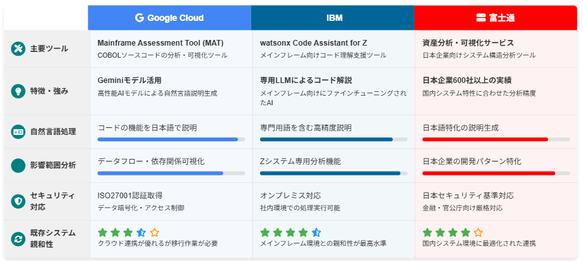This screenshot has width=583, height=261.
Task: Click '社内環境での処理実行可能' text
Action: 299,208
